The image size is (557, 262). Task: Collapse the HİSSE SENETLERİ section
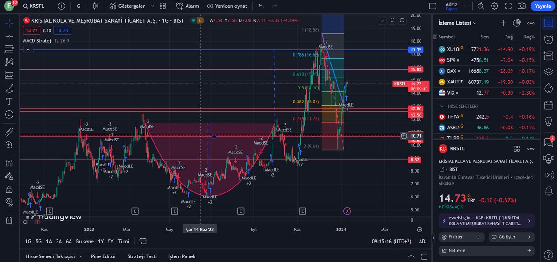pos(441,106)
